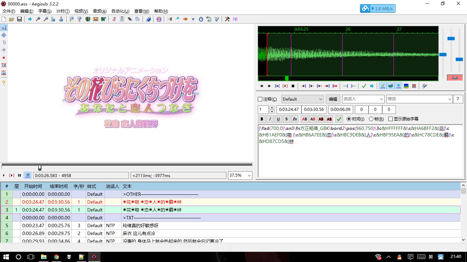
Task: Open the 计时 Timing menu
Action: (x=63, y=11)
